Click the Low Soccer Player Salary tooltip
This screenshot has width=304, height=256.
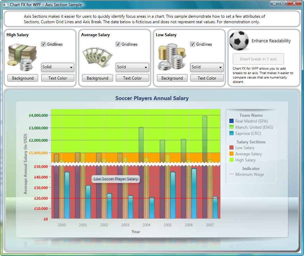pos(115,179)
